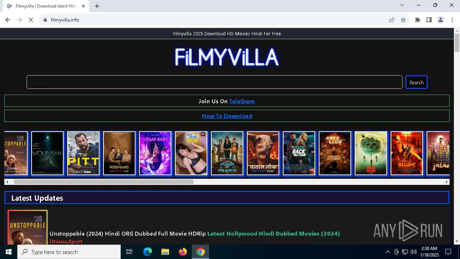Open the volume tray icon
This screenshot has width=460, height=259.
click(414, 252)
